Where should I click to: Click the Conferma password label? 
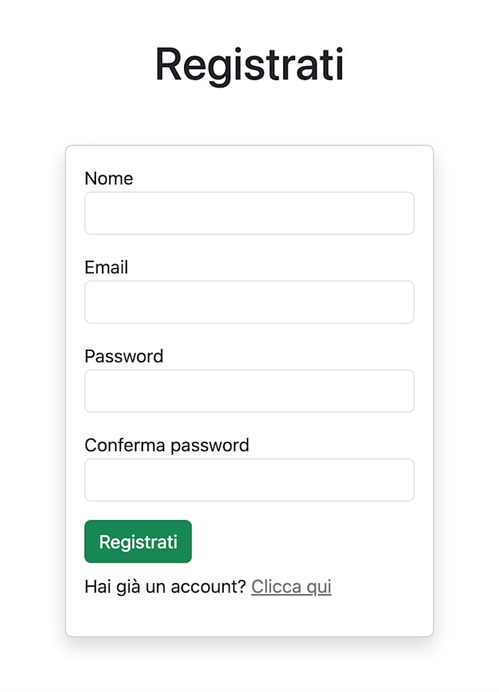click(167, 445)
